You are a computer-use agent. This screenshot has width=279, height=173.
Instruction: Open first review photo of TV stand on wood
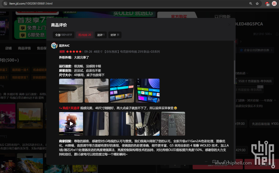click(x=71, y=91)
